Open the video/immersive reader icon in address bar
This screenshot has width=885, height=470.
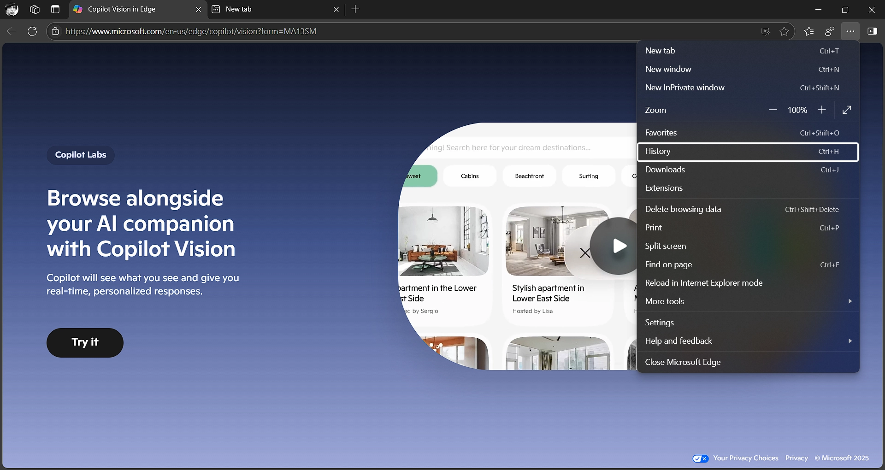766,31
